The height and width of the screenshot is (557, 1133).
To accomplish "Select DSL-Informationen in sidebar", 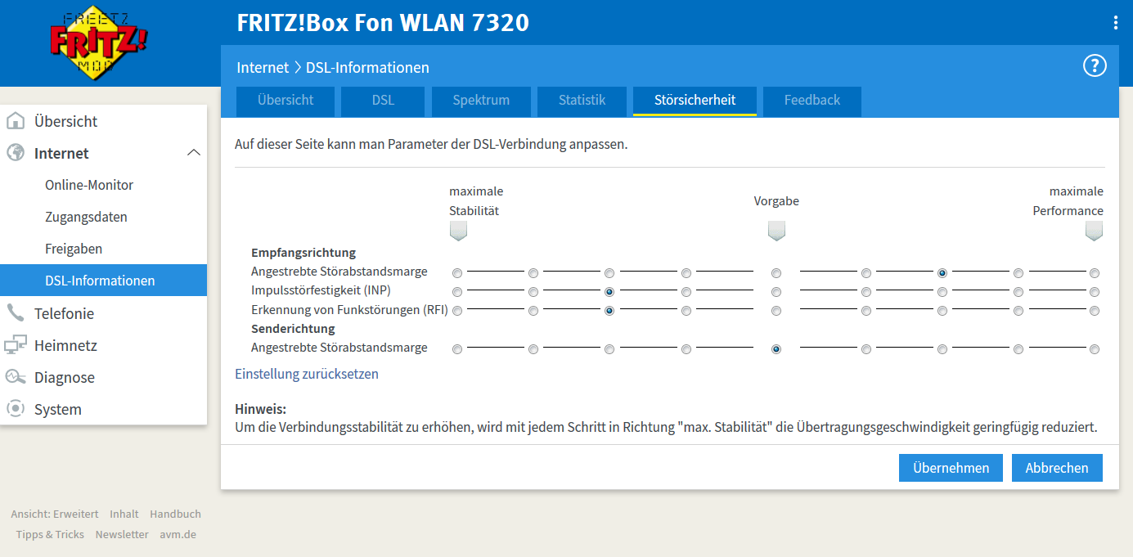I will [x=103, y=281].
